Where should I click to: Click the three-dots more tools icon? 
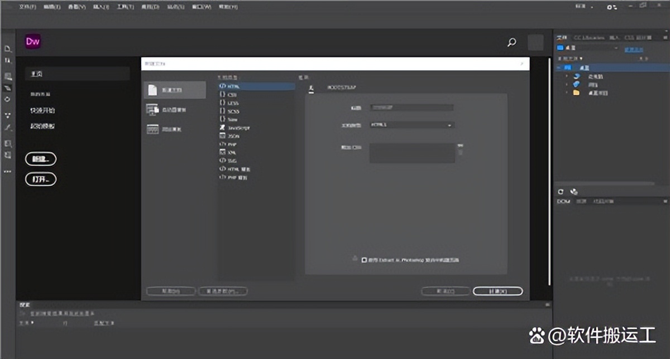(8, 172)
